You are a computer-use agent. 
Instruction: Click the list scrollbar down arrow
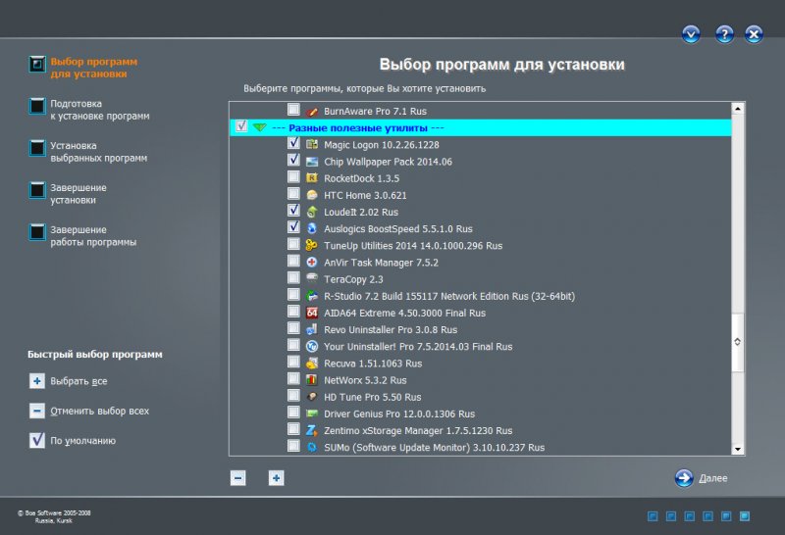pyautogui.click(x=738, y=449)
